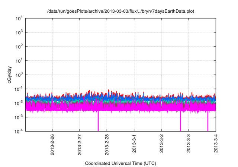This screenshot has height=167, width=238.
Task: Click the 10^-4 y-axis tick label
Action: (19, 131)
